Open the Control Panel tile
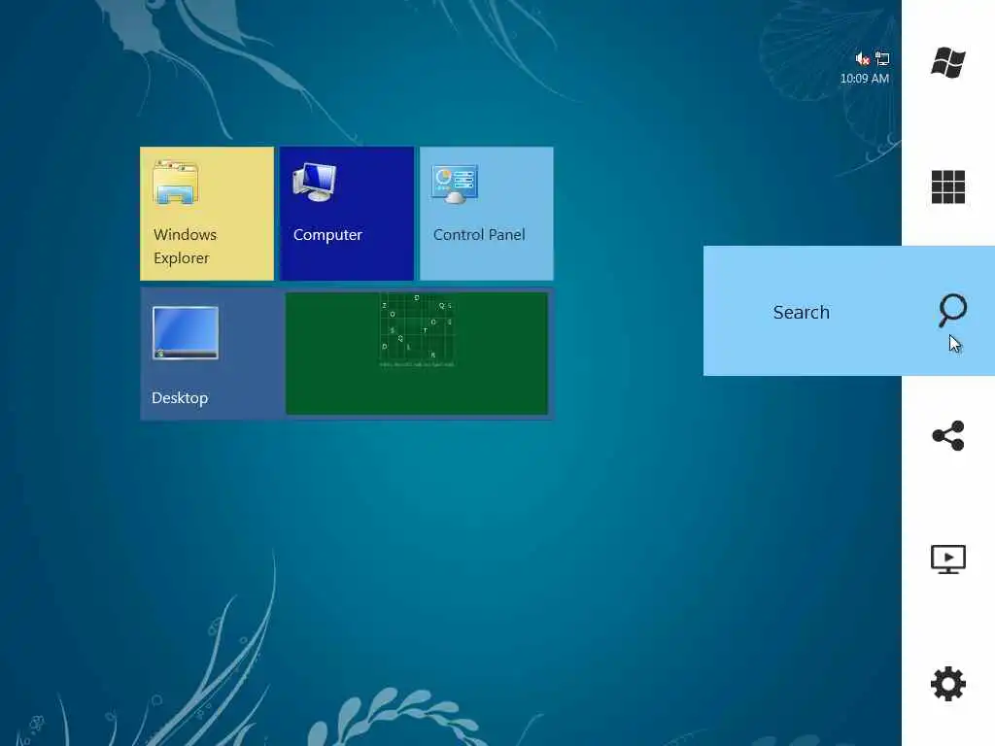995x746 pixels. 487,213
